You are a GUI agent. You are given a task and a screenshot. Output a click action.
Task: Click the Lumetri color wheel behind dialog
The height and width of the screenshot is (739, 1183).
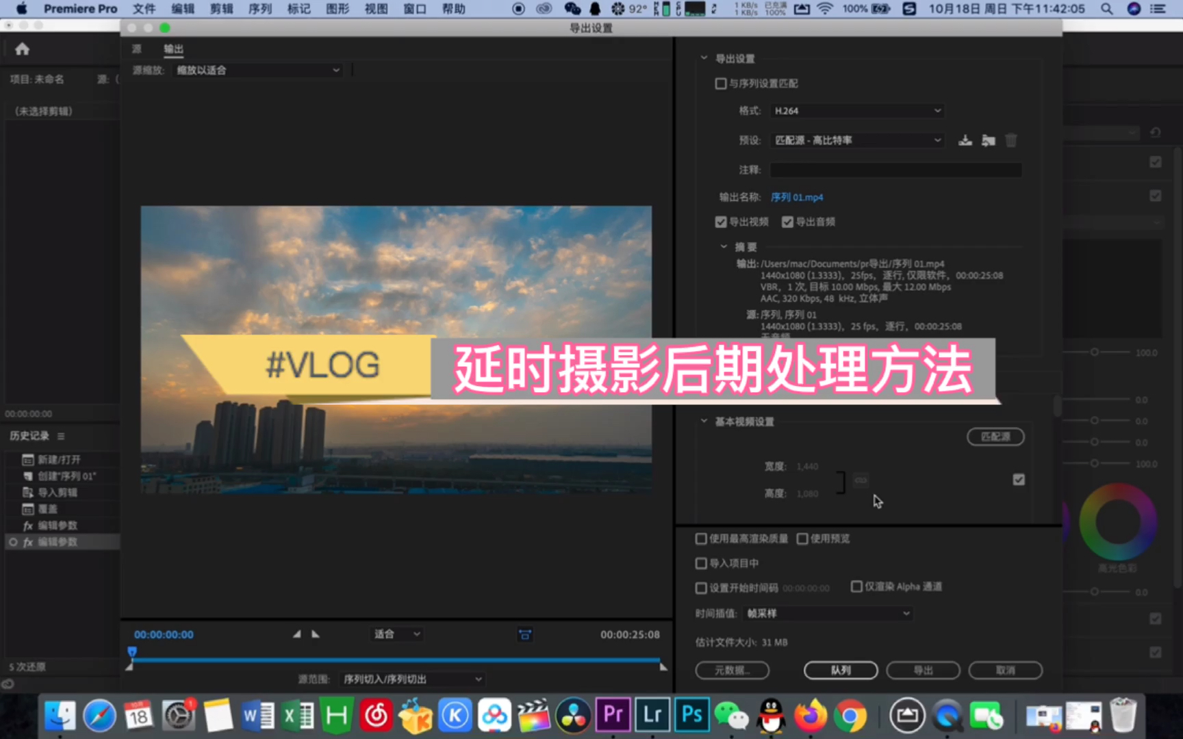(x=1118, y=522)
